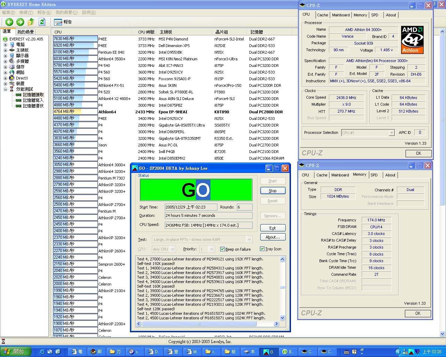Open About tab in lower CPU-Z window
446x357 pixels.
(x=390, y=175)
